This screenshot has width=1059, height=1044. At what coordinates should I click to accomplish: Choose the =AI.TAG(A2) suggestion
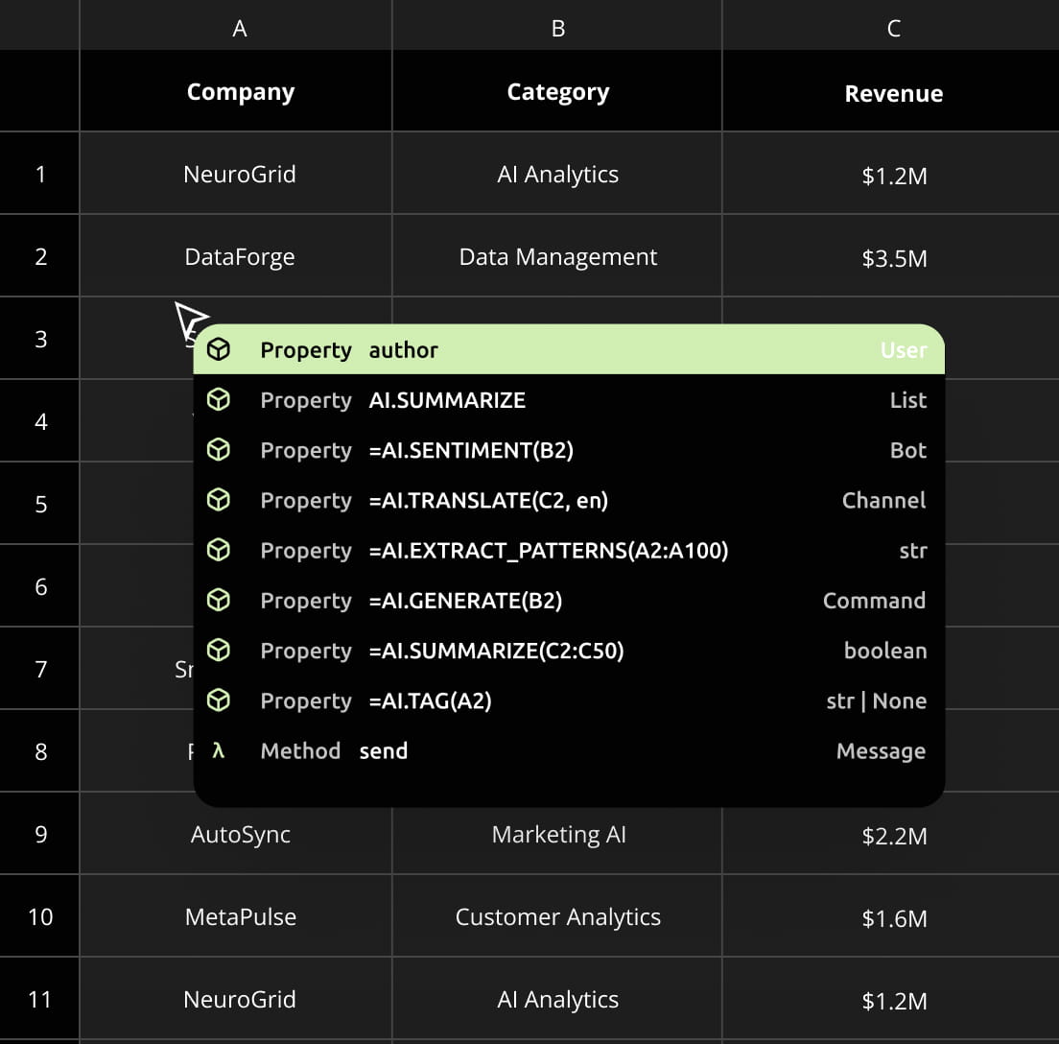coord(569,700)
